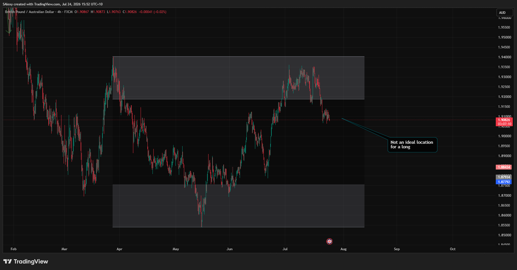Click the 1.89500 price axis label
517x270 pixels.
504,146
